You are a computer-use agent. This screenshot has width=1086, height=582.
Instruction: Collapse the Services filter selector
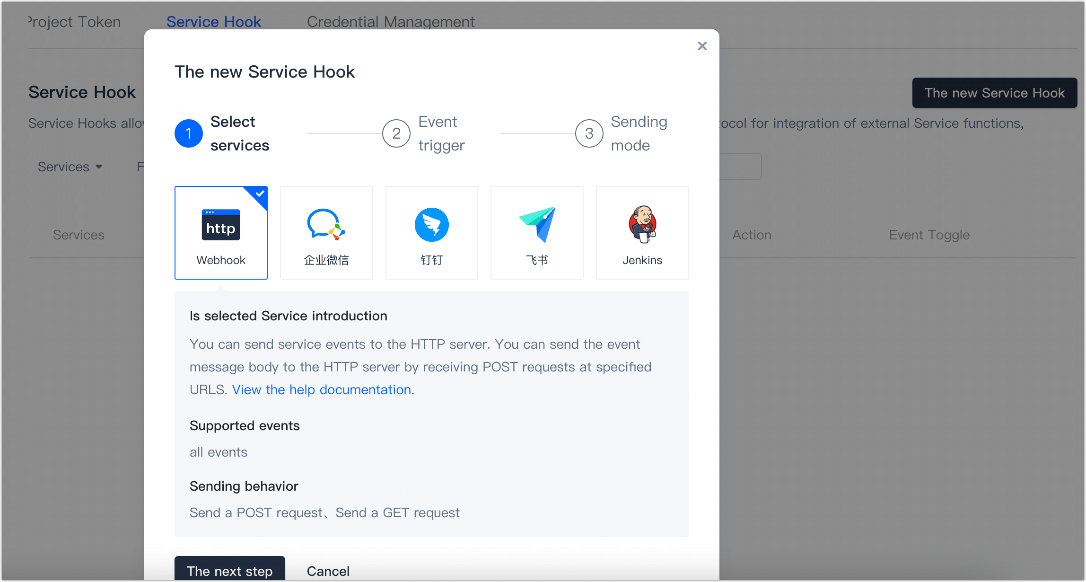point(70,167)
